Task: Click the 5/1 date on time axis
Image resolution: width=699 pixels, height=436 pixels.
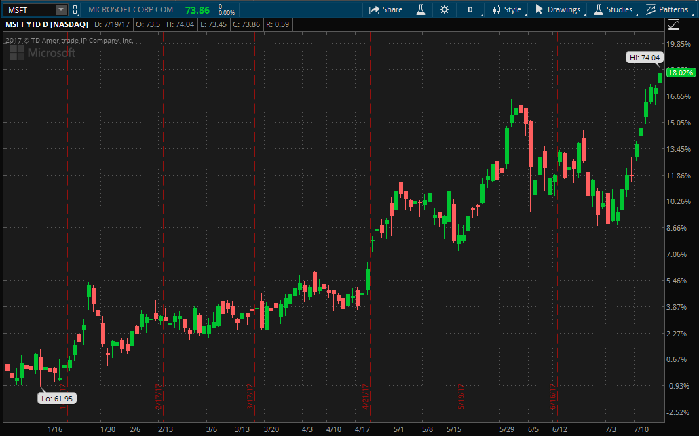Action: (x=399, y=429)
